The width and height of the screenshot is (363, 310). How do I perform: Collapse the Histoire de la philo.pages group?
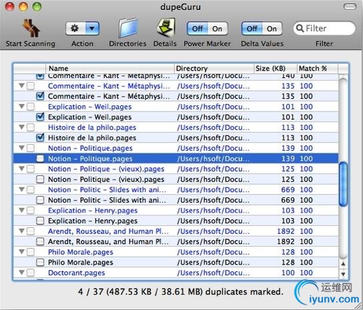21,127
